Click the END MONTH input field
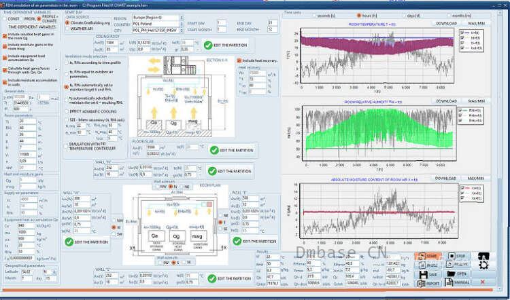The width and height of the screenshot is (510, 300). 273,29
